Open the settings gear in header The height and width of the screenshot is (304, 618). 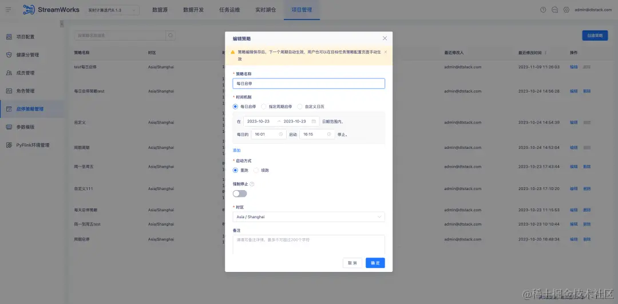[566, 10]
